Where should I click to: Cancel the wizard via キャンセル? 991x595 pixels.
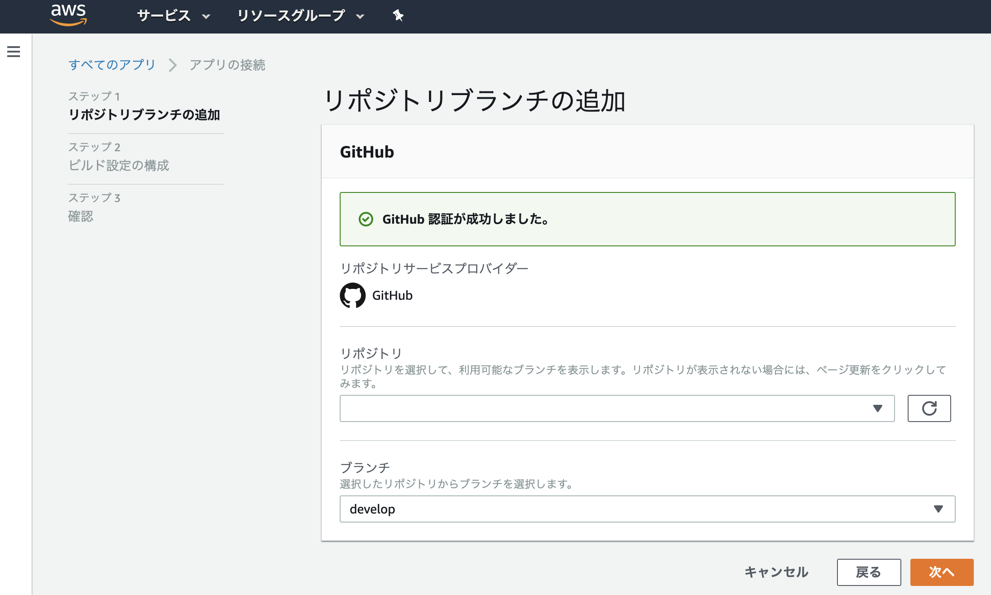776,572
